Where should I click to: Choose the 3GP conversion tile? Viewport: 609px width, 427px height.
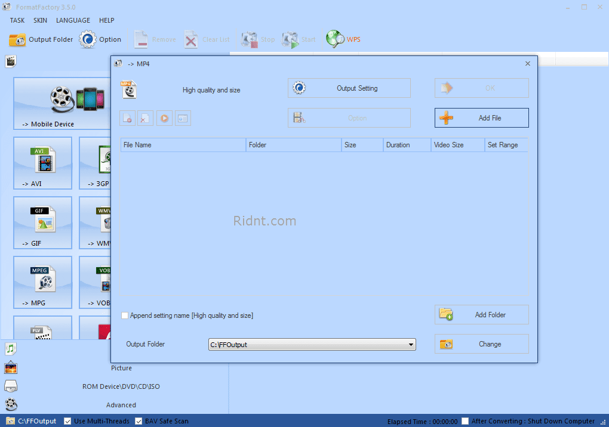coord(95,163)
